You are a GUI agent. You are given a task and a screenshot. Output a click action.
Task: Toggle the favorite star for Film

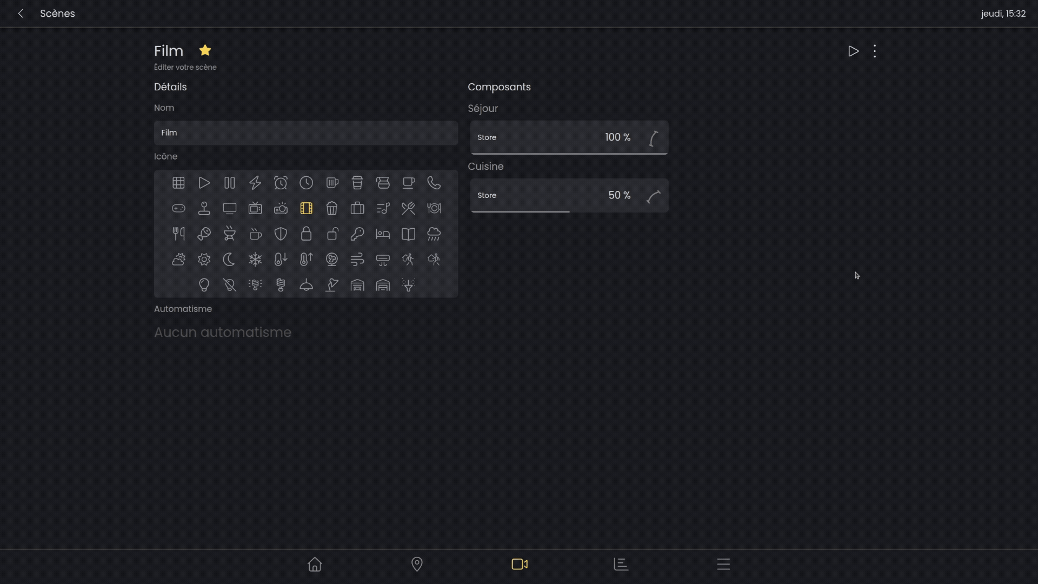205,50
